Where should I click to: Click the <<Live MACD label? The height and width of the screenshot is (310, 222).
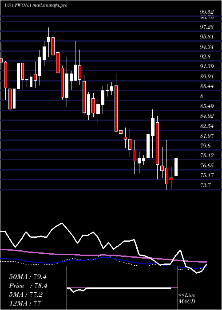pos(187,298)
